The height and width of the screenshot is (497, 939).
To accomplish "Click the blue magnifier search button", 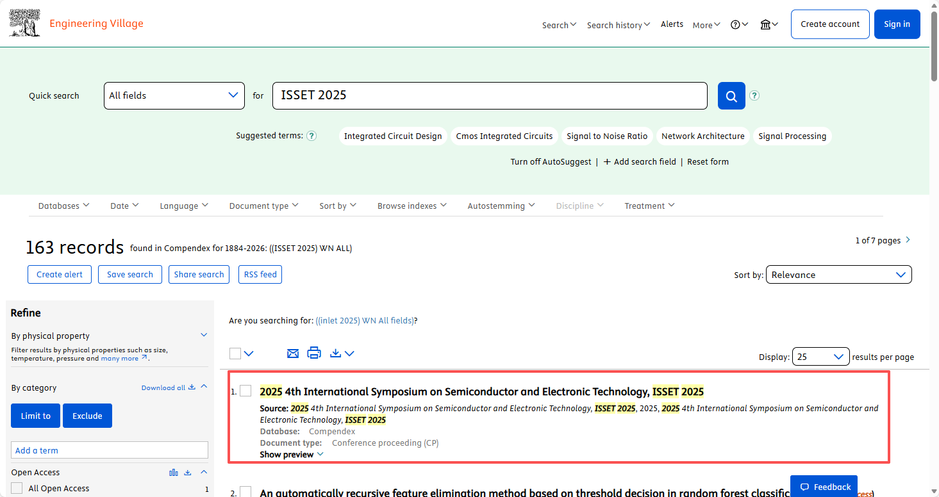I will click(731, 96).
